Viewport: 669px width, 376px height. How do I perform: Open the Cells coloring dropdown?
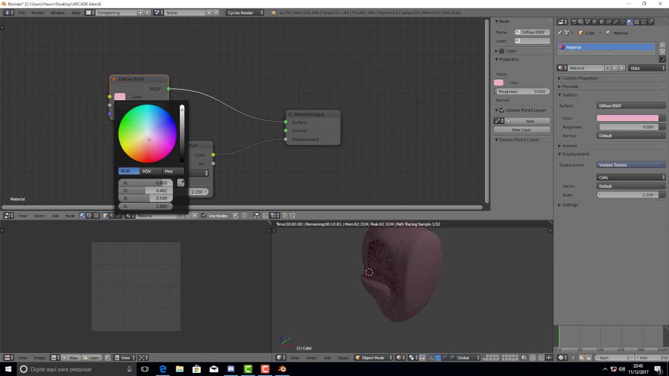pos(631,178)
